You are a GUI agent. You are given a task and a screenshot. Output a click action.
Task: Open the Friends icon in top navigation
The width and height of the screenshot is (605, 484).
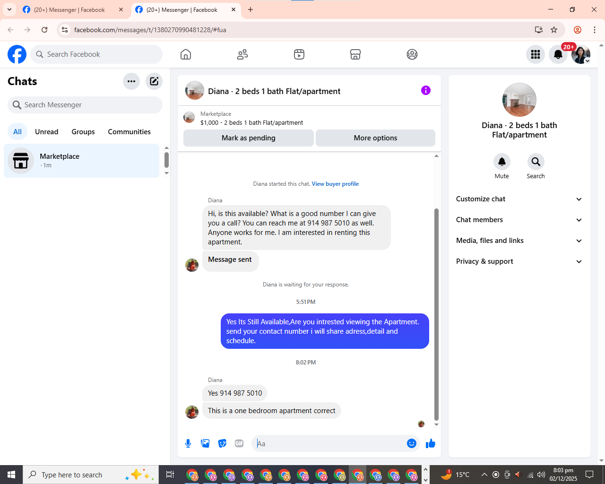242,54
